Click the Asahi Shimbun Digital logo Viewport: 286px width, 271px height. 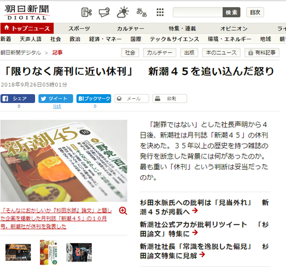[x=27, y=13]
